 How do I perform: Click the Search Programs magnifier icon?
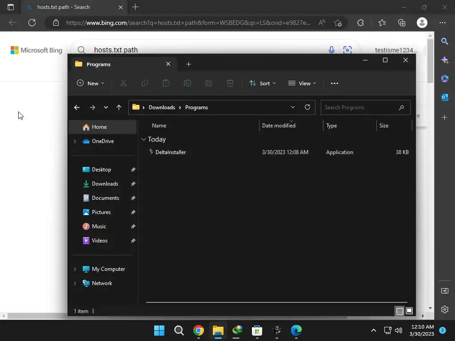401,107
